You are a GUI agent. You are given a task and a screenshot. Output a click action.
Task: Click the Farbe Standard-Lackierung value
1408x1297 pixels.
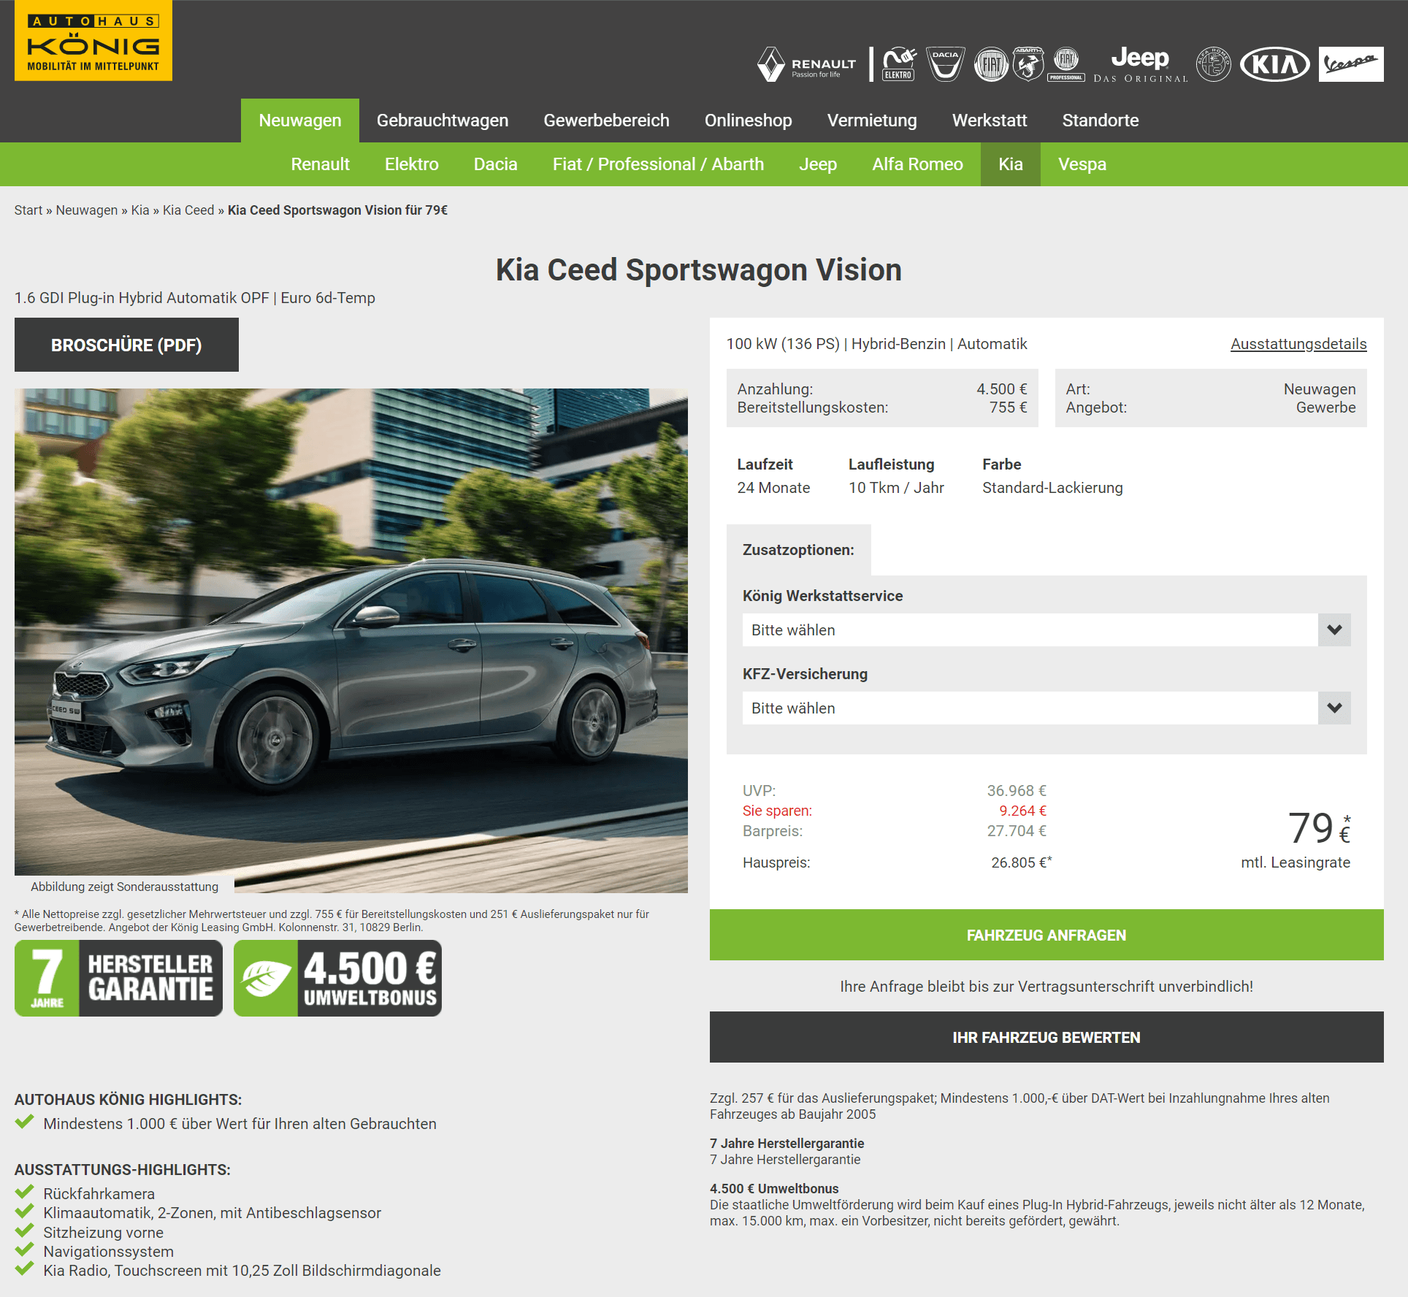(x=1052, y=488)
